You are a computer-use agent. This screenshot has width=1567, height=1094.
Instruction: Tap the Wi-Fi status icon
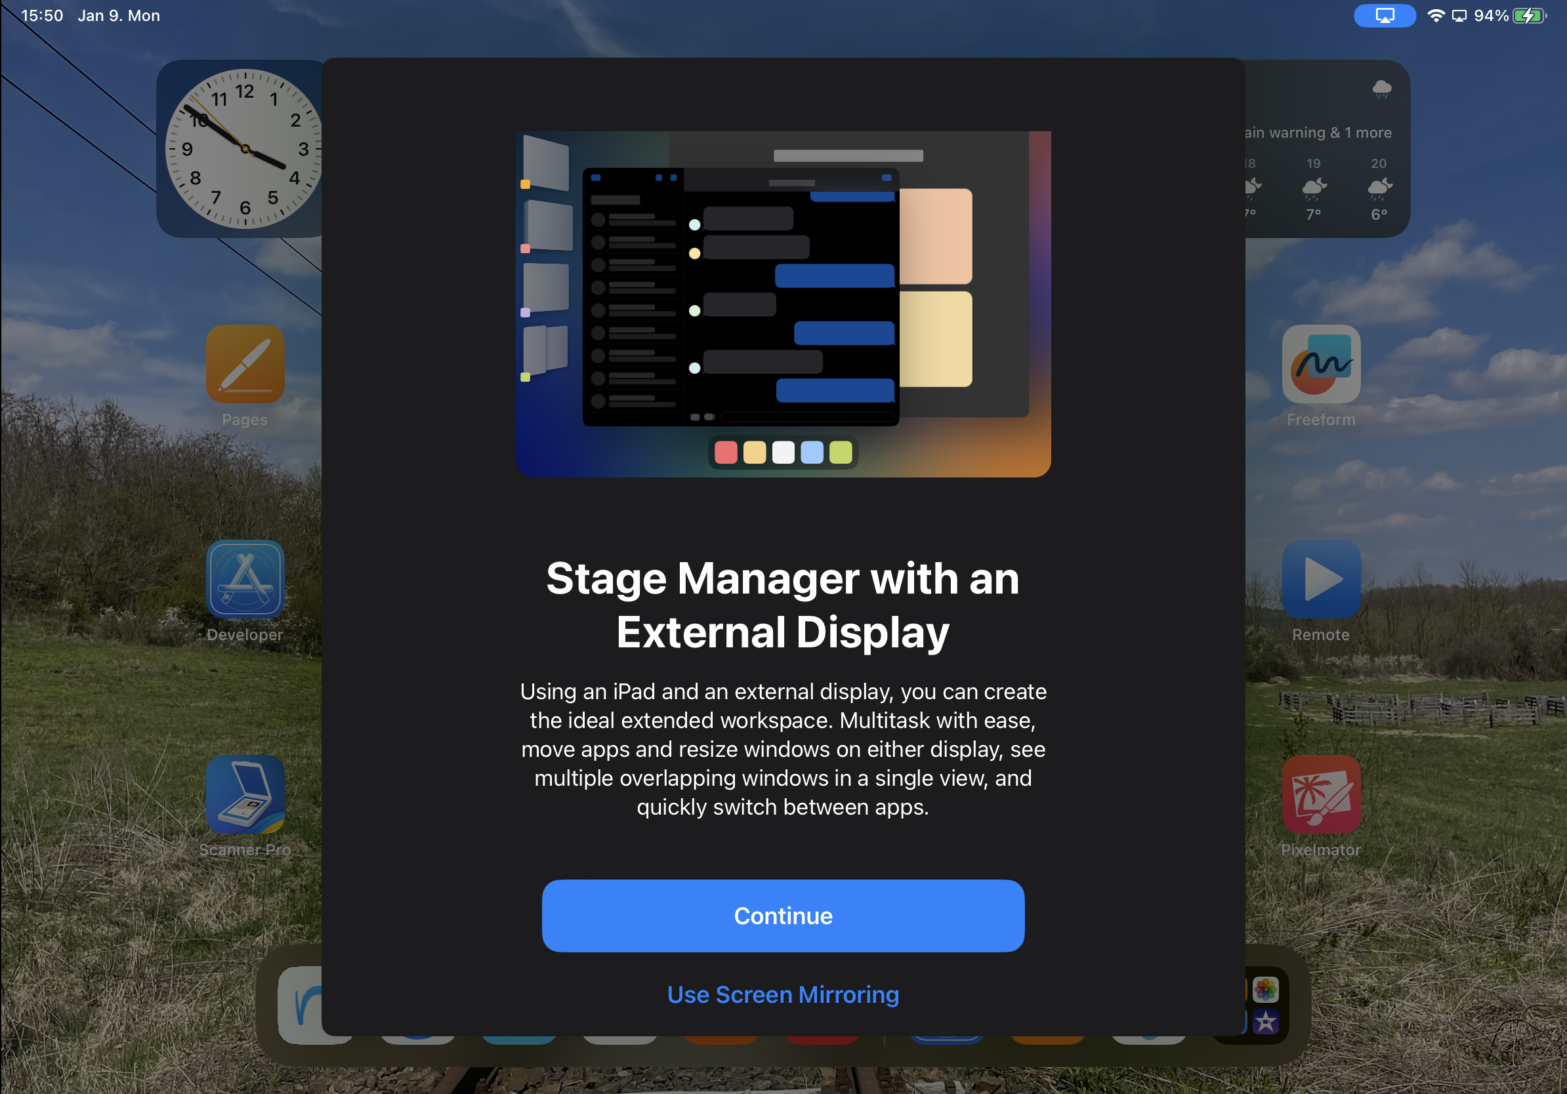tap(1436, 15)
